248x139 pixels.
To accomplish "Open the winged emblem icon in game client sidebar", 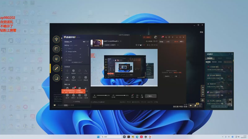I will pyautogui.click(x=56, y=39).
